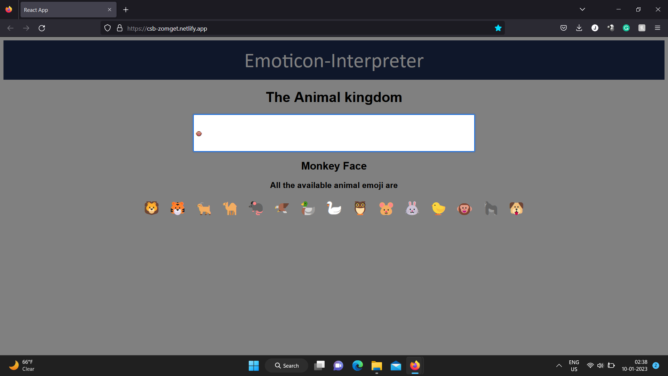Select the tiger face emoji
This screenshot has height=376, width=668.
pyautogui.click(x=177, y=208)
